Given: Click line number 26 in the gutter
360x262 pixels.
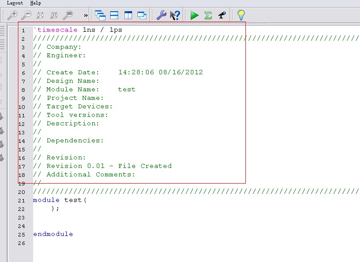Looking at the screenshot, I should click(x=21, y=243).
